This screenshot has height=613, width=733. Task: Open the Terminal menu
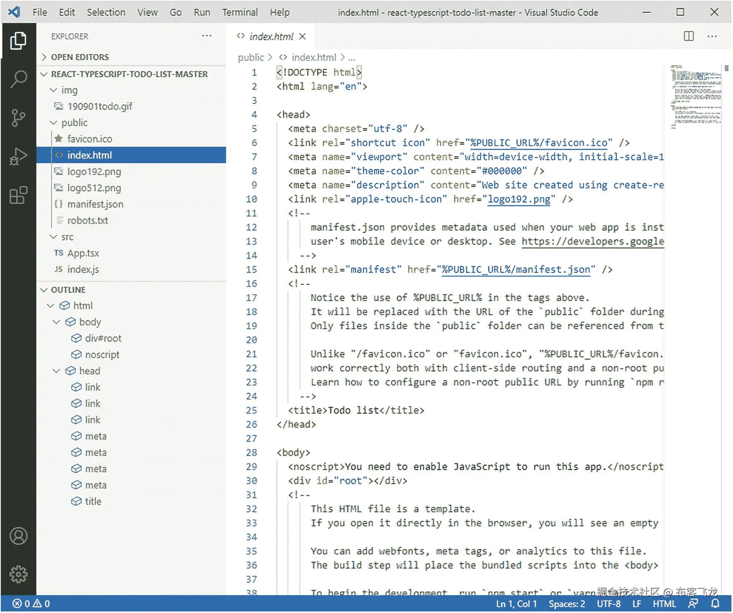(240, 12)
